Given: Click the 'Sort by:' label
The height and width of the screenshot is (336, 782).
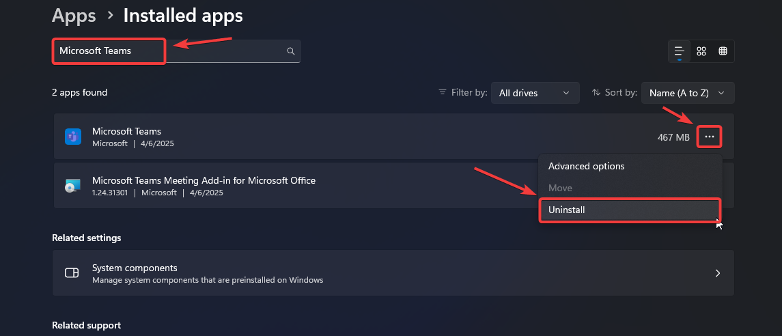Looking at the screenshot, I should point(621,93).
